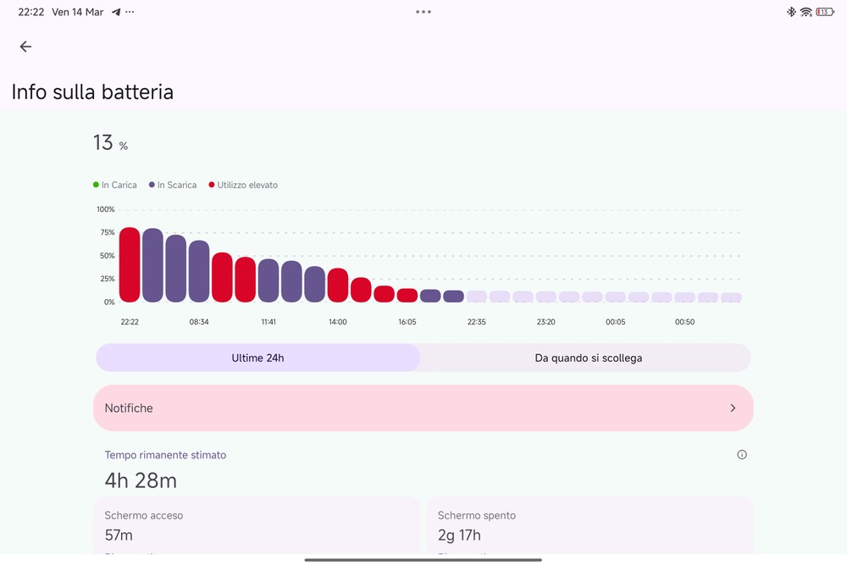This screenshot has width=847, height=566.
Task: Tap the Wi-Fi icon in status bar
Action: (805, 12)
